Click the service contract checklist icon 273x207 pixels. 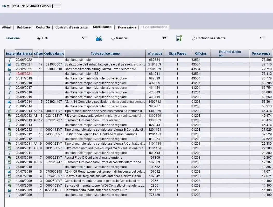tap(179, 38)
